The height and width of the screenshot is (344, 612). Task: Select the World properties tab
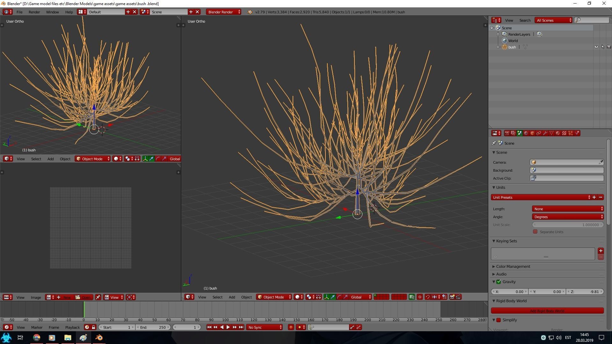click(x=526, y=133)
